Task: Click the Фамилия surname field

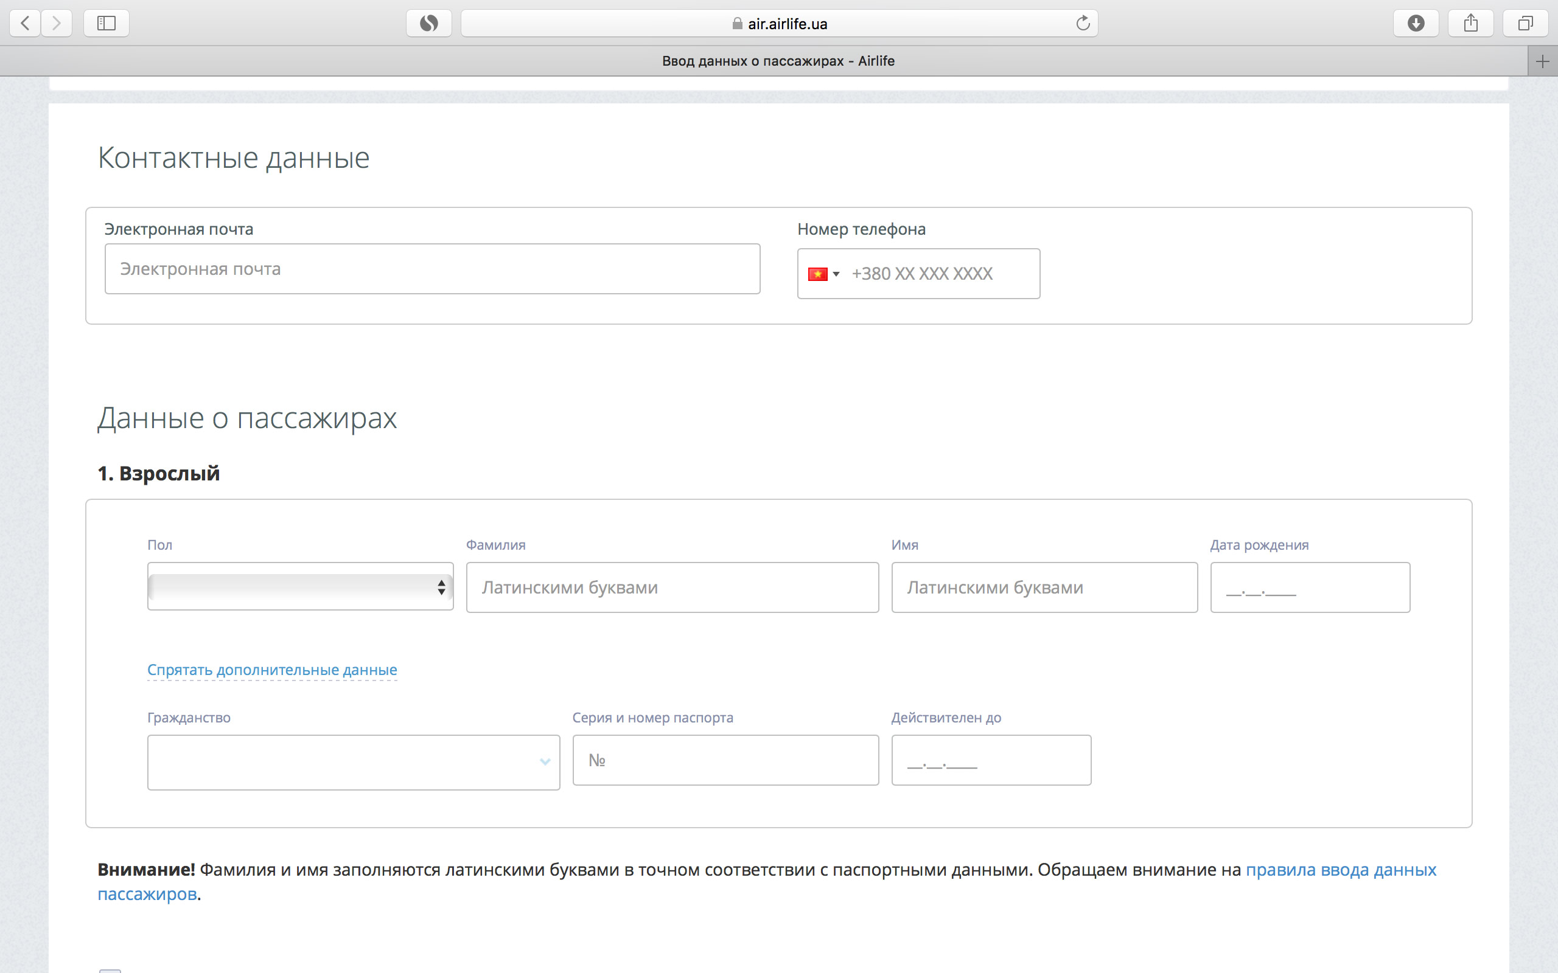Action: coord(672,587)
